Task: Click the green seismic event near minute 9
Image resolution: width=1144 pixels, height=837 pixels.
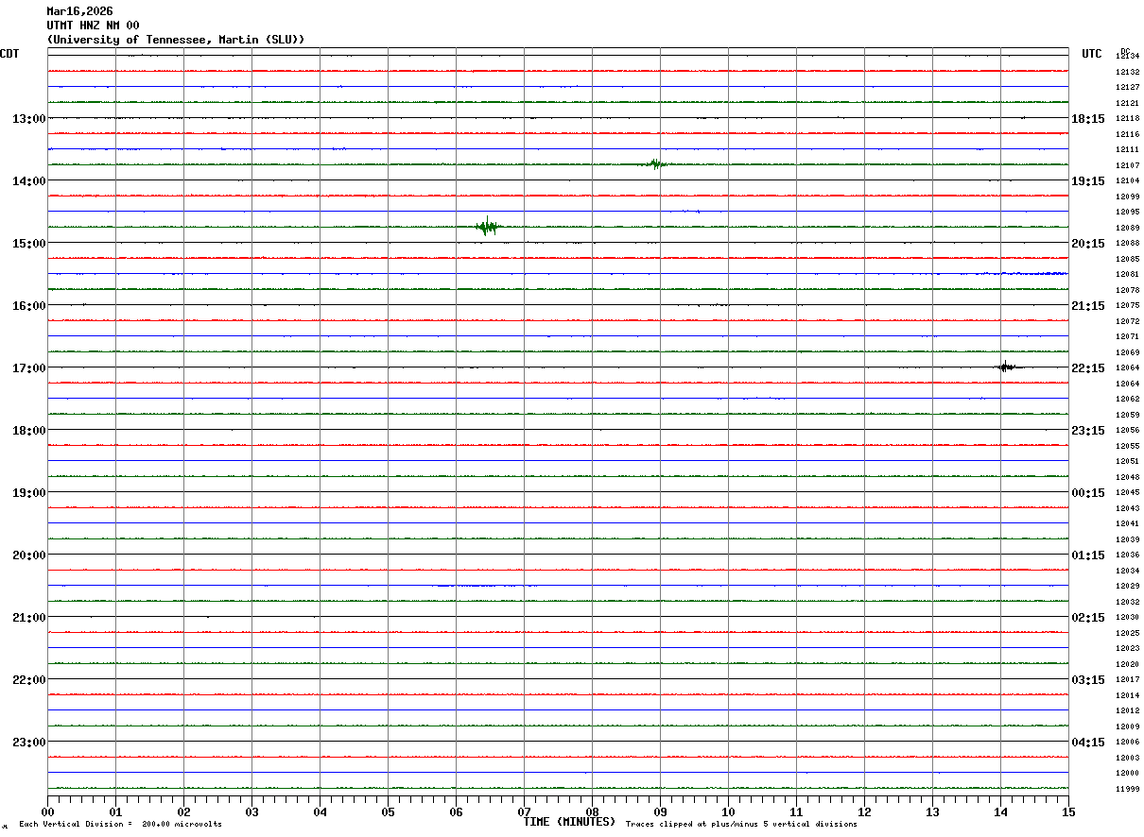Action: (x=655, y=164)
